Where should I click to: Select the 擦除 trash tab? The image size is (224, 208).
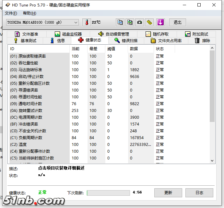pyautogui.click(x=203, y=40)
